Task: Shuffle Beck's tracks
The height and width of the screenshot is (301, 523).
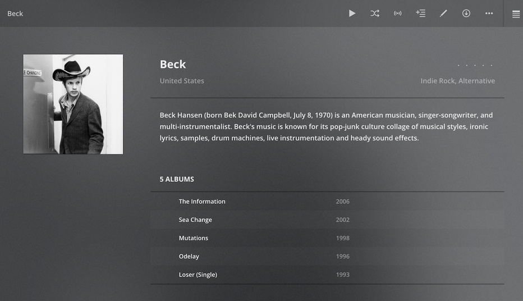Action: [375, 13]
